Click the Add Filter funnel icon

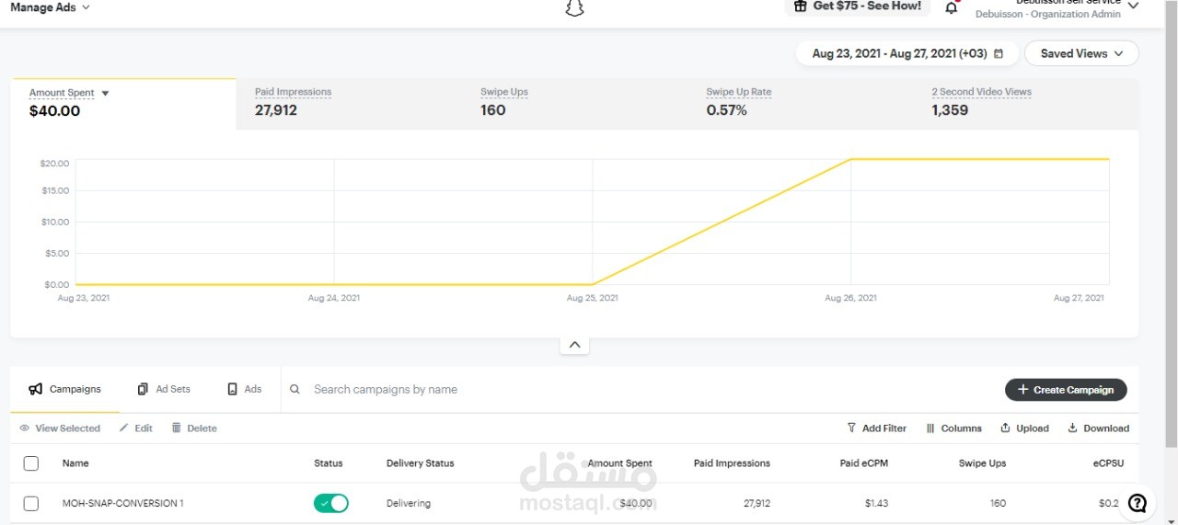(851, 428)
